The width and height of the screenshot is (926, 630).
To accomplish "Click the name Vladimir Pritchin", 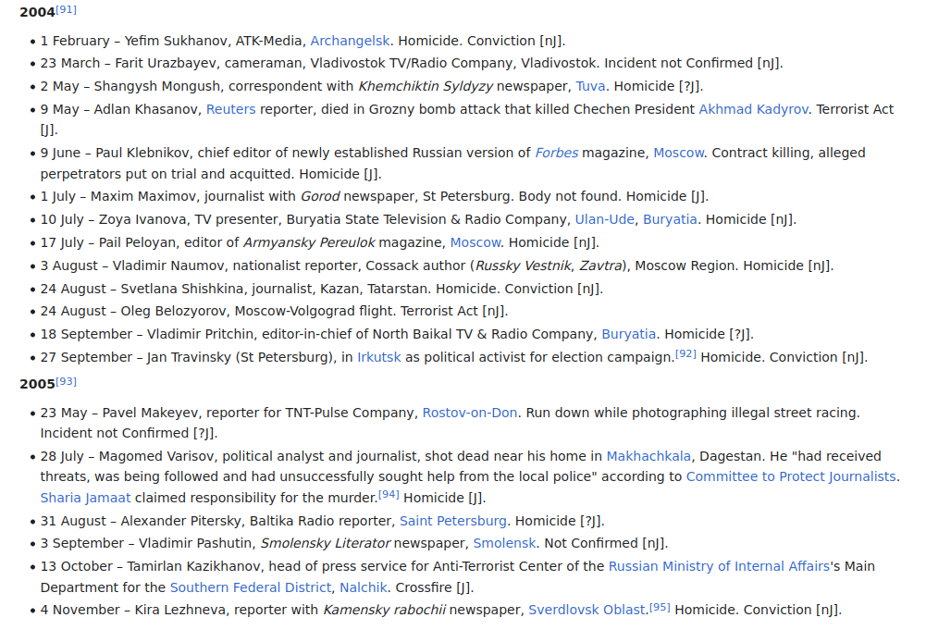I will (x=200, y=334).
